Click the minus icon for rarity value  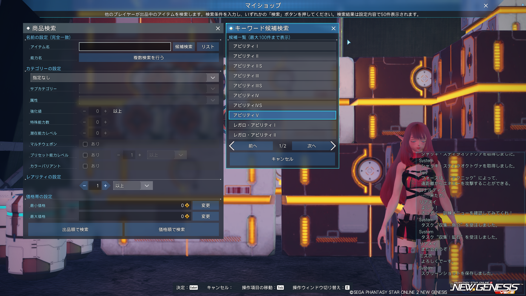click(x=84, y=186)
